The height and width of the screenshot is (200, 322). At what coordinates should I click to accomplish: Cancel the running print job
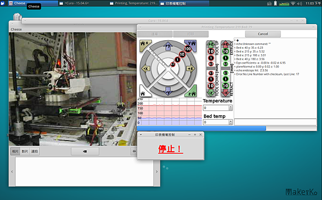tap(262, 34)
